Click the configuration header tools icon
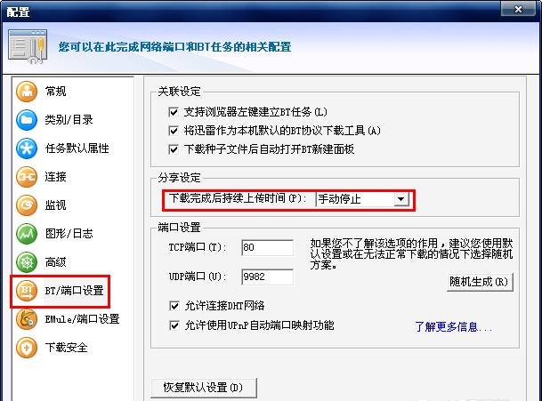 pyautogui.click(x=28, y=46)
